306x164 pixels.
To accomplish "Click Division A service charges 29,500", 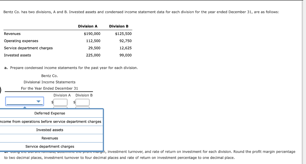I will point(94,48).
